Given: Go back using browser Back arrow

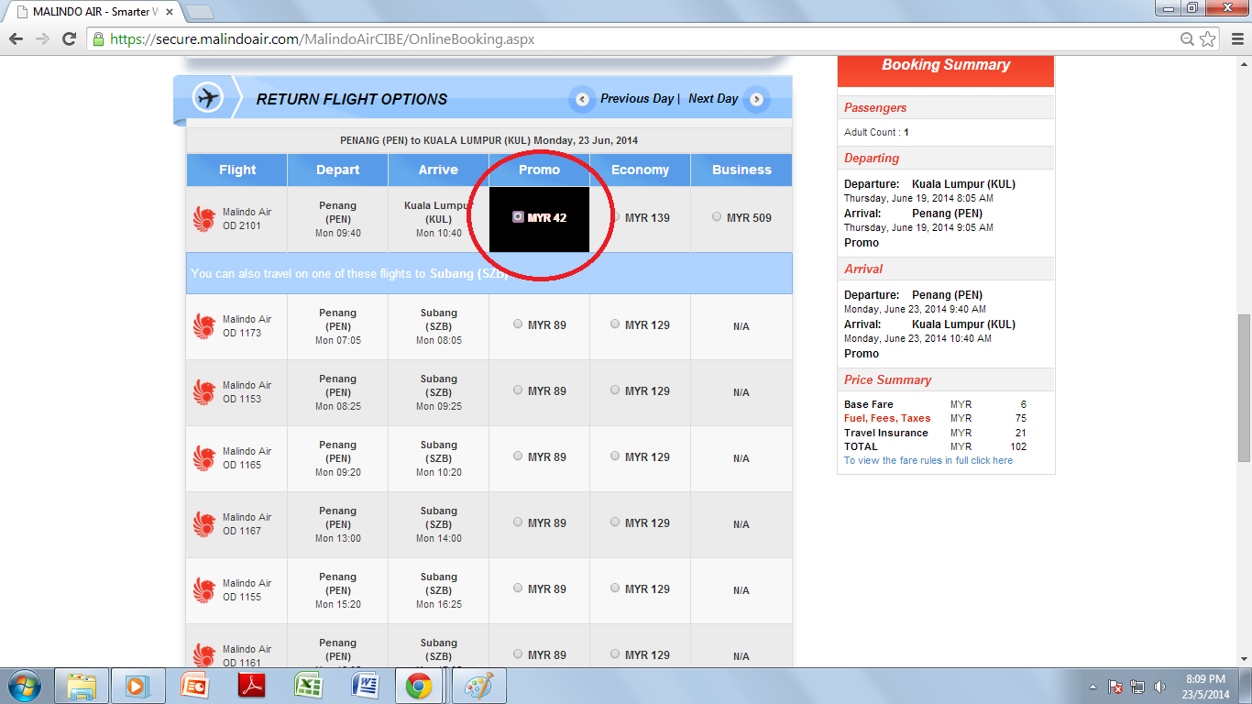Looking at the screenshot, I should (16, 39).
